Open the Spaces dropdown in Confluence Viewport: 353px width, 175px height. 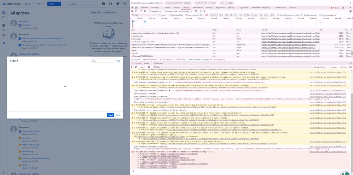point(29,4)
